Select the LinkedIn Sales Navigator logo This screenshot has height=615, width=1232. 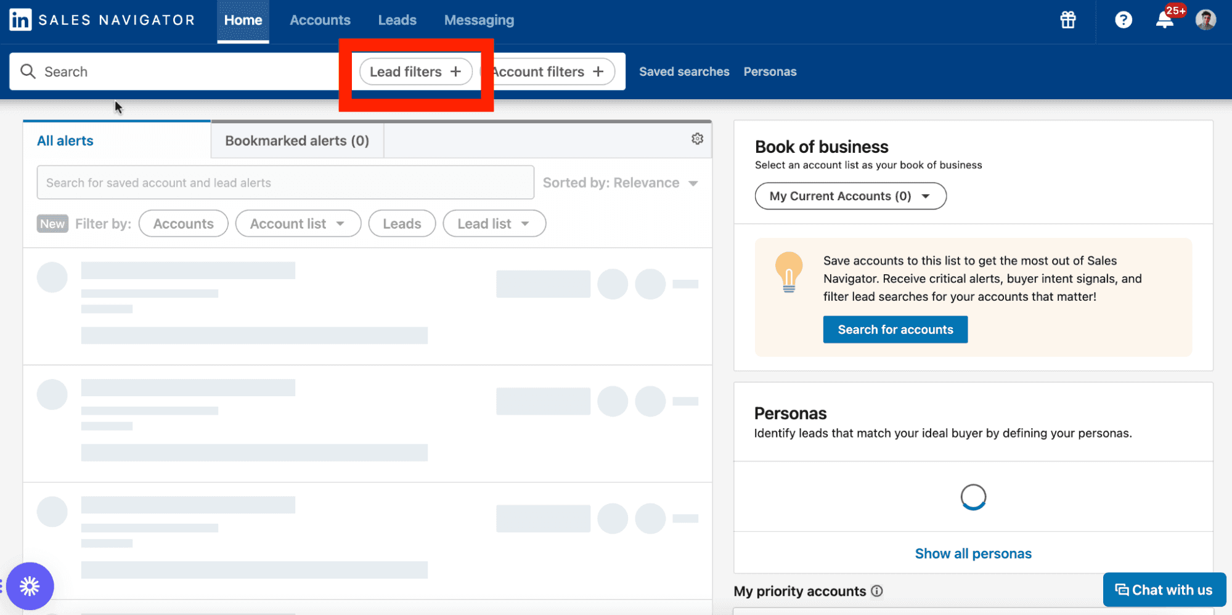coord(102,19)
